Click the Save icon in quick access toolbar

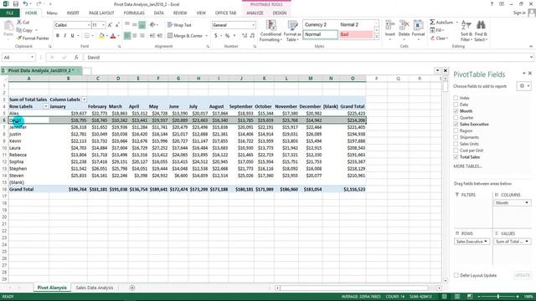click(16, 3)
